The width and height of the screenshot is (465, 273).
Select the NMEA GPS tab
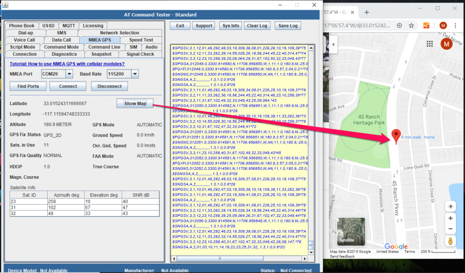99,40
